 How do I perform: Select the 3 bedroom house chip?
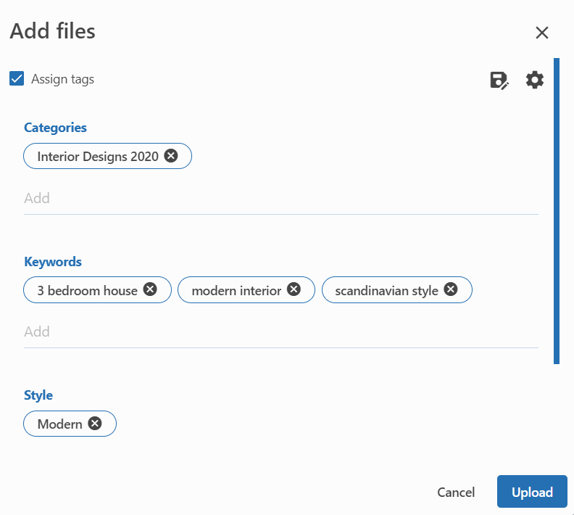pyautogui.click(x=87, y=290)
